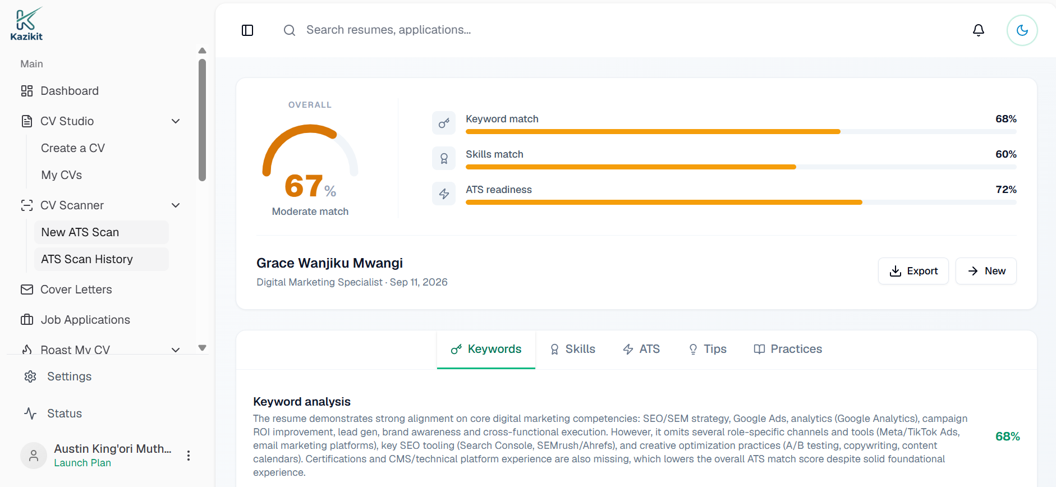Switch to the ATS tab
The height and width of the screenshot is (487, 1056).
click(x=641, y=350)
